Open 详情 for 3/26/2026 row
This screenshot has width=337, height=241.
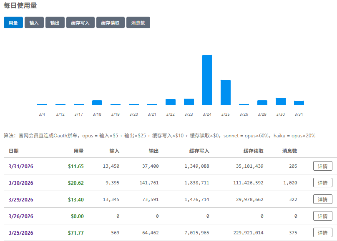point(323,216)
